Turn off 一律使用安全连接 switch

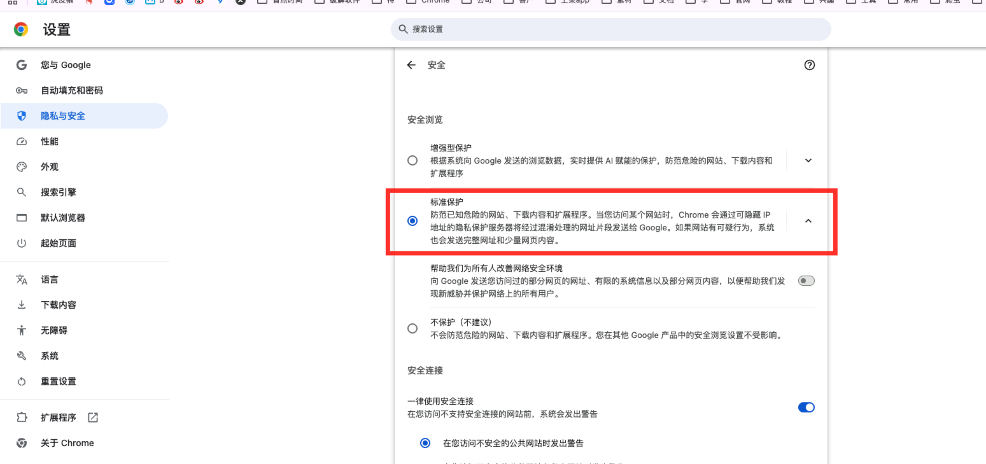click(x=806, y=407)
